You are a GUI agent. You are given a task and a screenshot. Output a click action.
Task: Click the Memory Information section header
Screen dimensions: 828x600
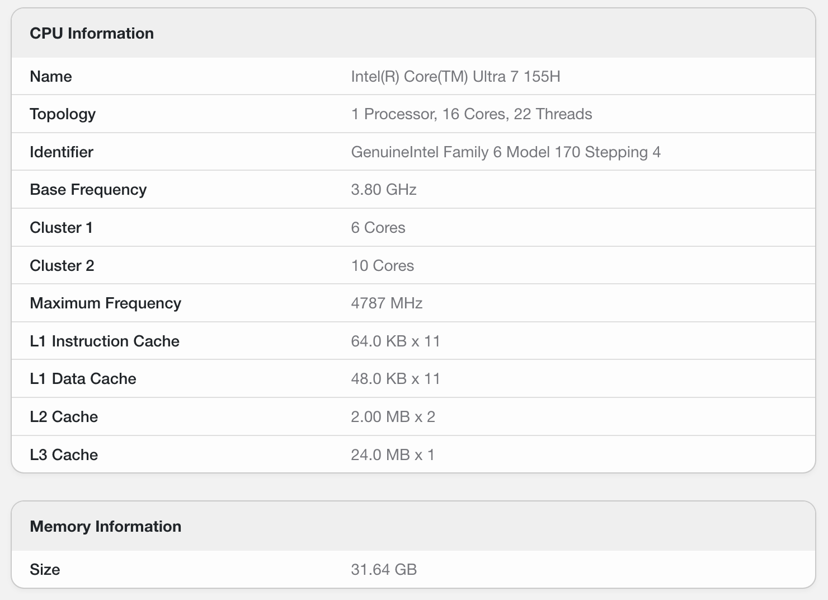tap(105, 527)
